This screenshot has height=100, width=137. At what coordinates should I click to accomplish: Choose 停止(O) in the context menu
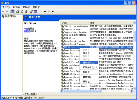pyautogui.click(x=89, y=53)
